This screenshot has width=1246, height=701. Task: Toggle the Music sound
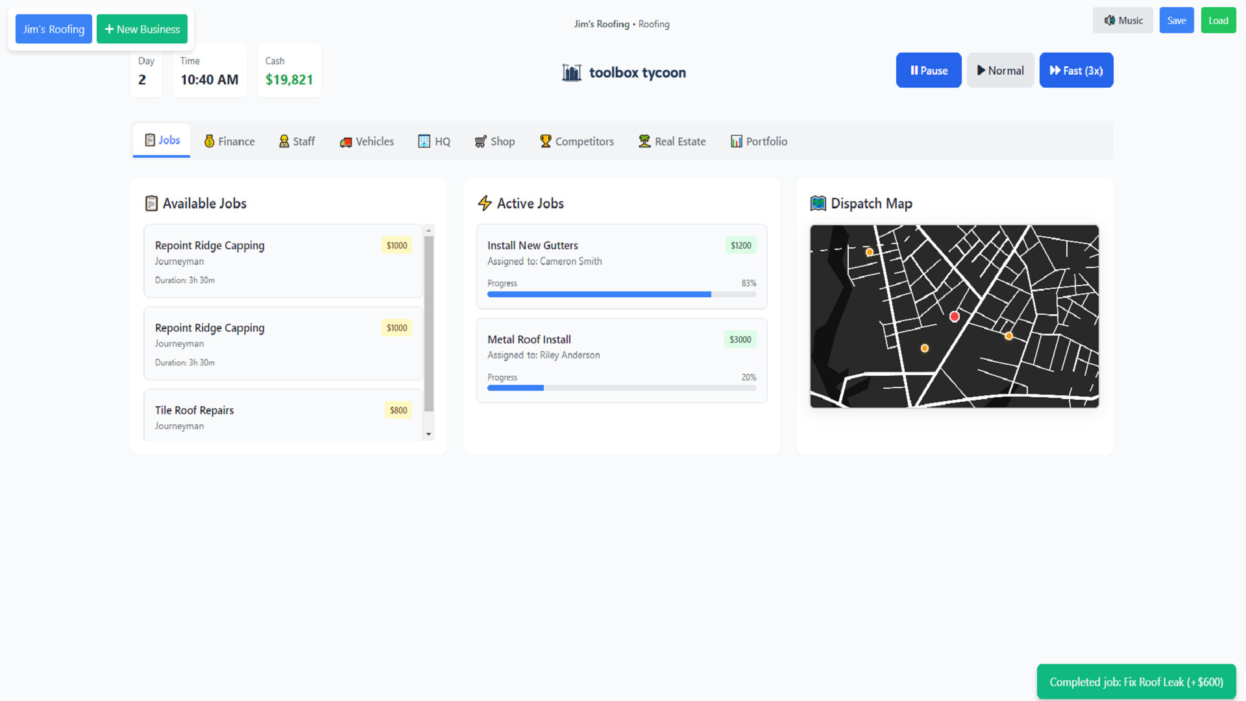tap(1123, 20)
